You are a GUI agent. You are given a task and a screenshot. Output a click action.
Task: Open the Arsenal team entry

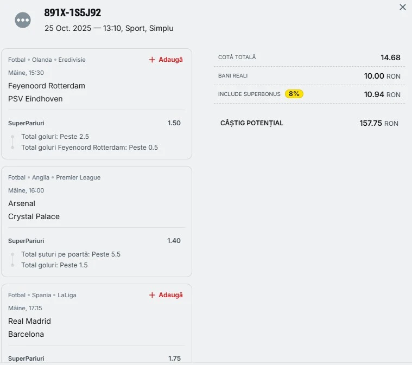pyautogui.click(x=22, y=203)
